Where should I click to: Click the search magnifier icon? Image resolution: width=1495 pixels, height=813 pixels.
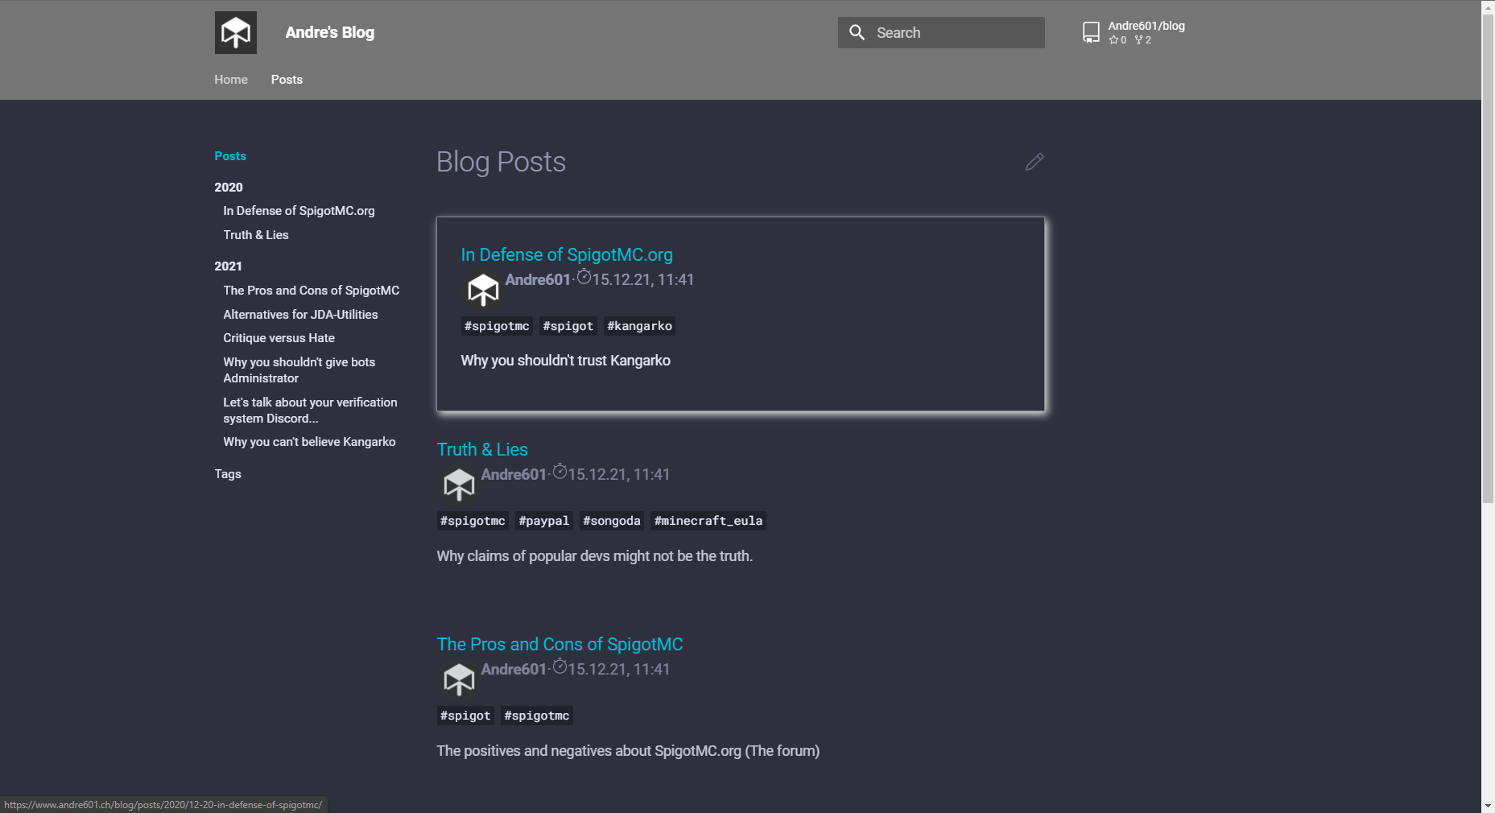pos(857,32)
